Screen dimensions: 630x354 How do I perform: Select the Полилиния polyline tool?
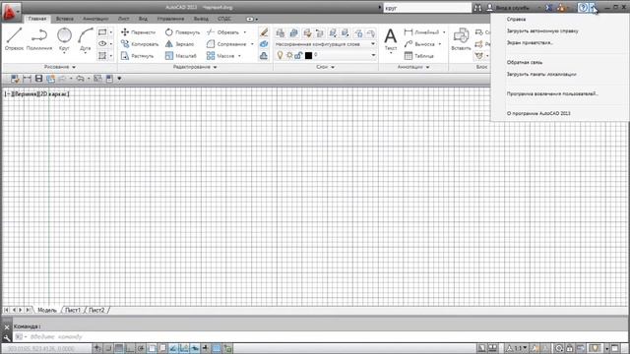click(39, 38)
